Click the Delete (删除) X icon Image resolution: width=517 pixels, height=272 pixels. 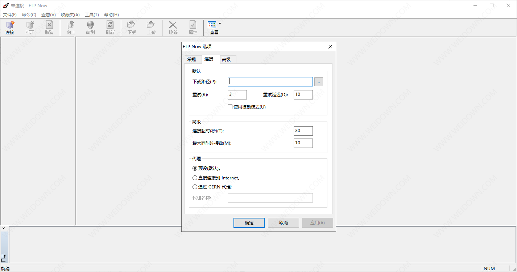(x=173, y=25)
